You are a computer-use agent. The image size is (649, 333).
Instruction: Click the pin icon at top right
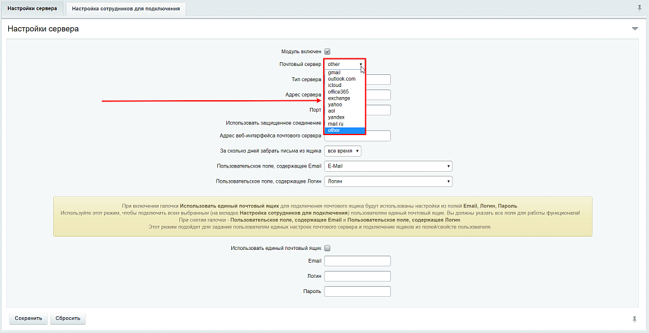pyautogui.click(x=639, y=8)
